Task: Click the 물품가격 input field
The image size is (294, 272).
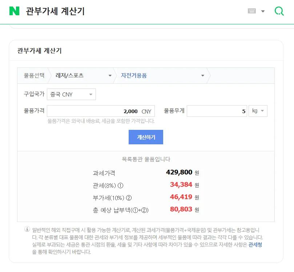Action: (x=101, y=111)
